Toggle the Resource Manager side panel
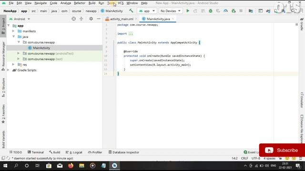 tap(3, 56)
